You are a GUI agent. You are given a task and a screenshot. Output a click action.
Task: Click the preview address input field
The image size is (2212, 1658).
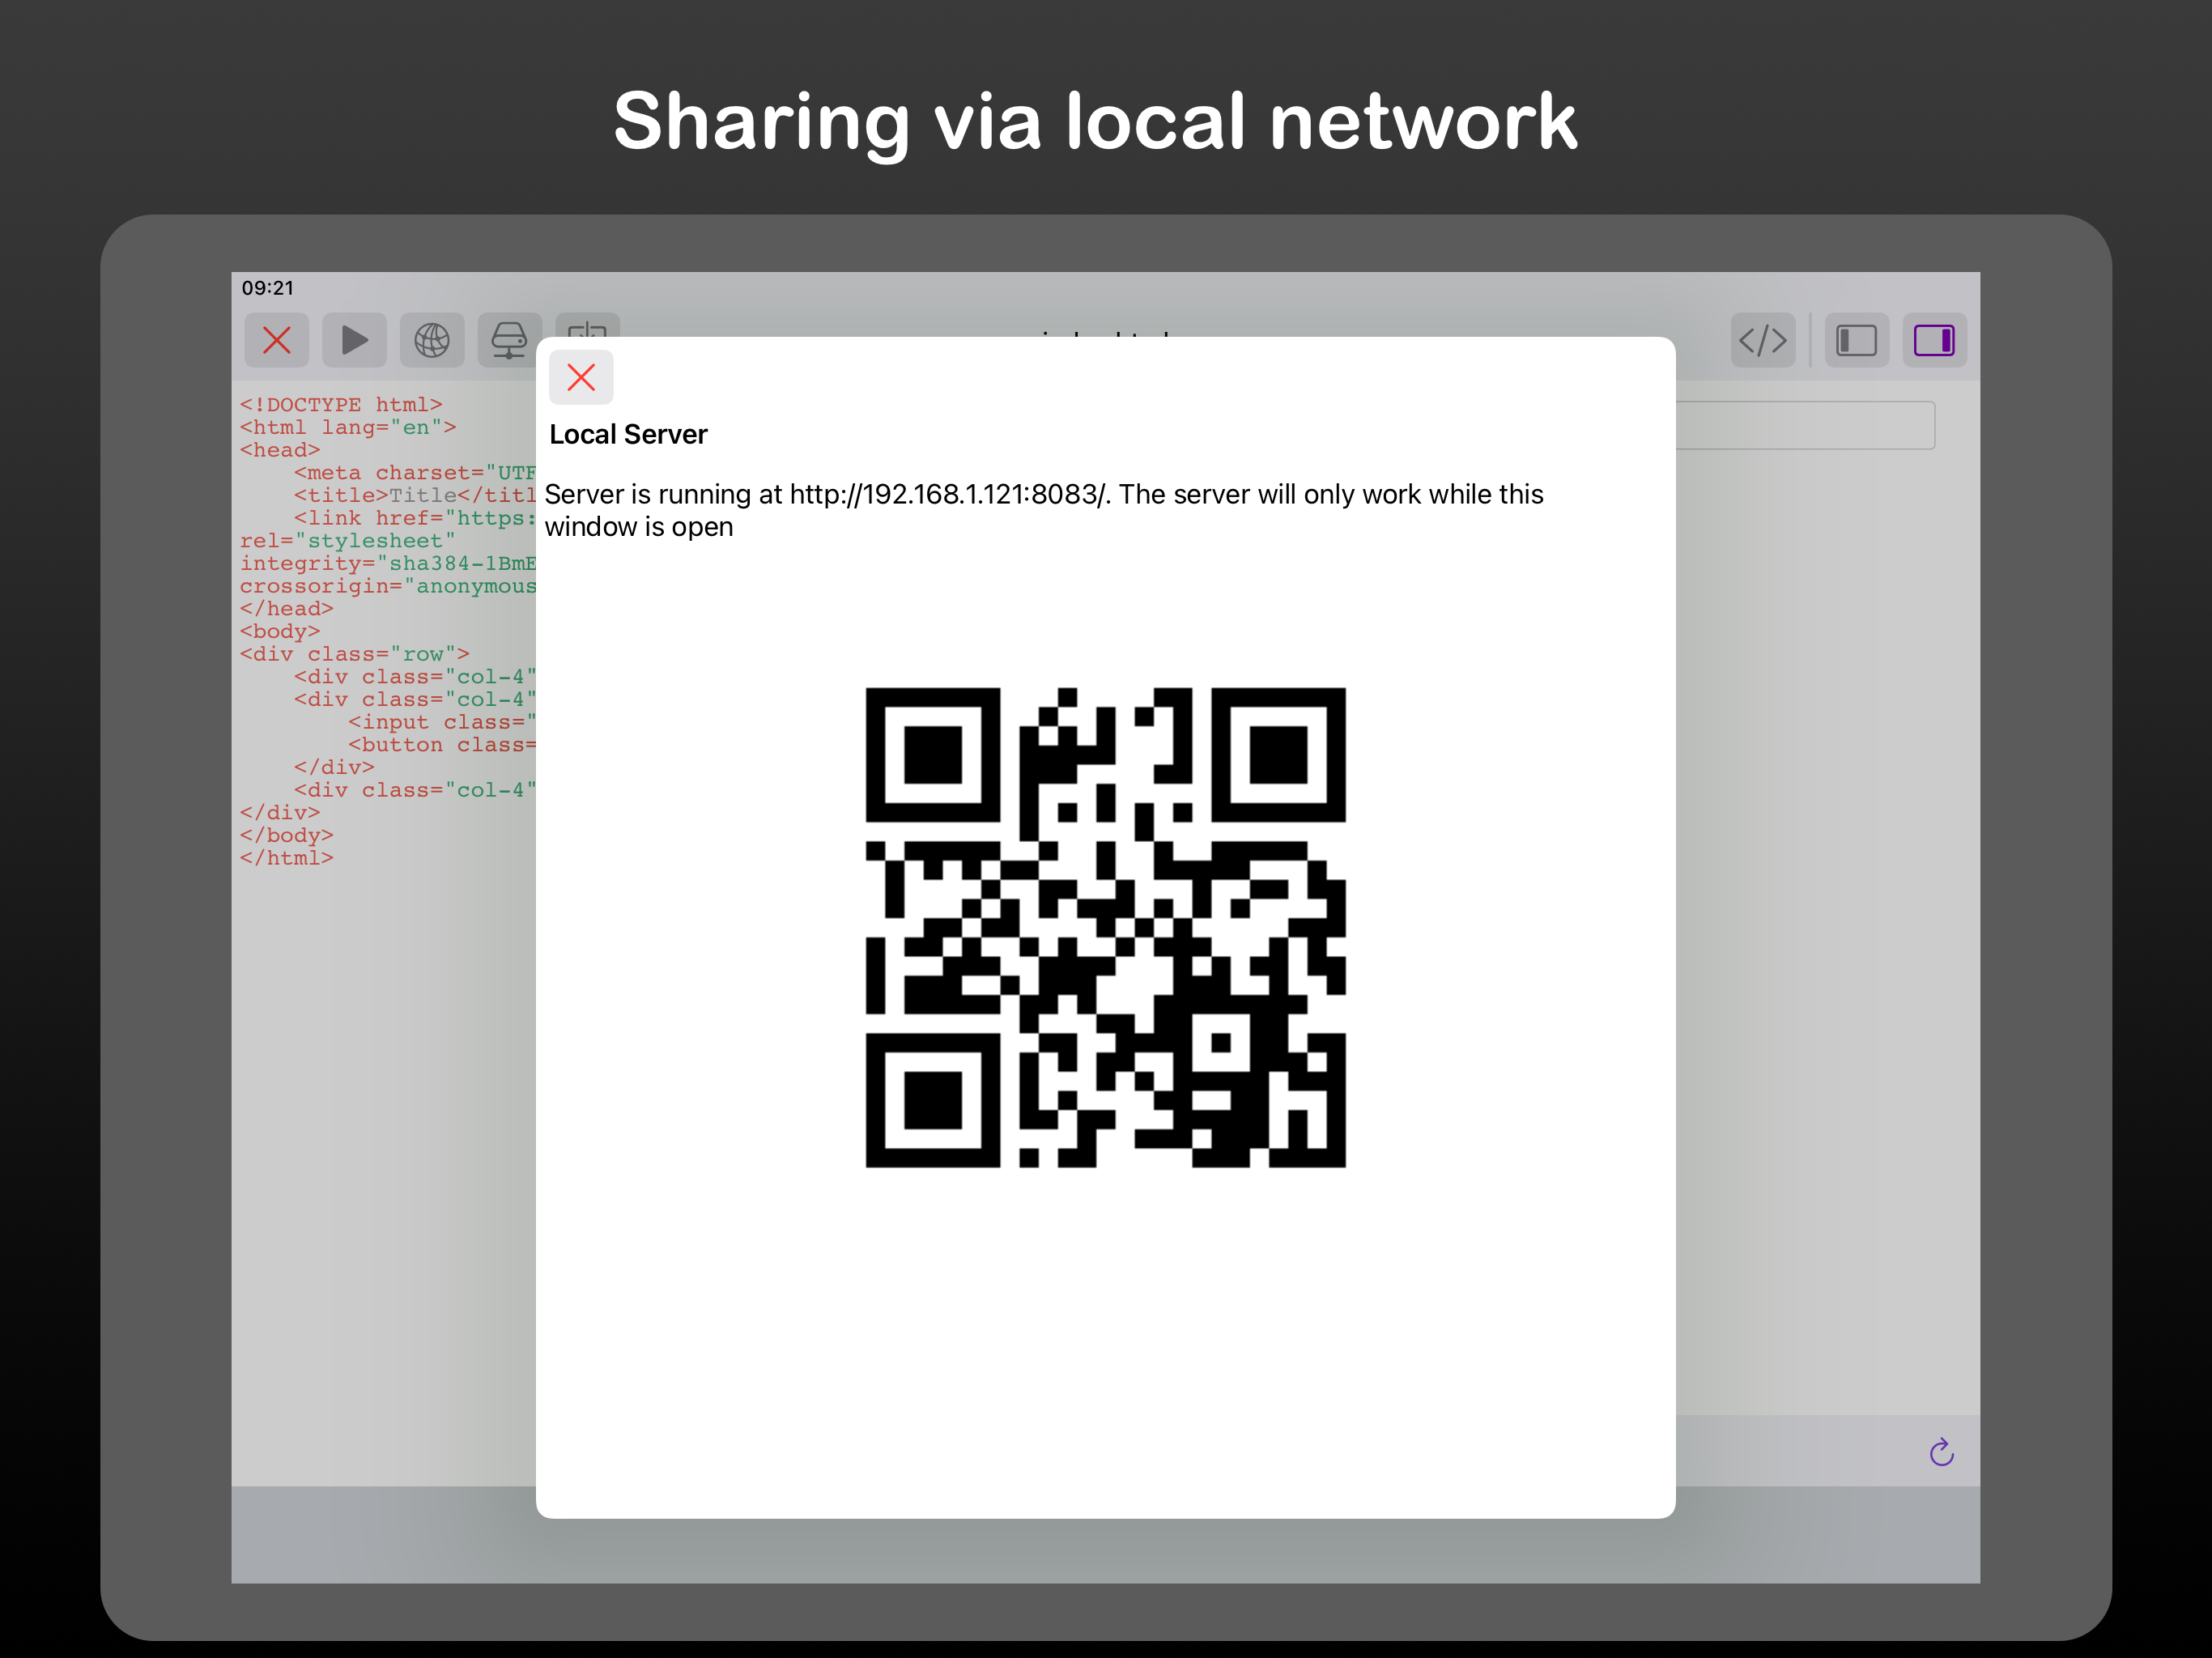click(1805, 426)
